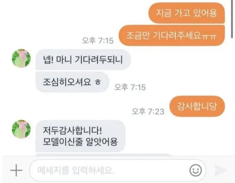
Task: Click the 오후 7:15 timestamp beside orange bubble
Action: click(x=98, y=41)
